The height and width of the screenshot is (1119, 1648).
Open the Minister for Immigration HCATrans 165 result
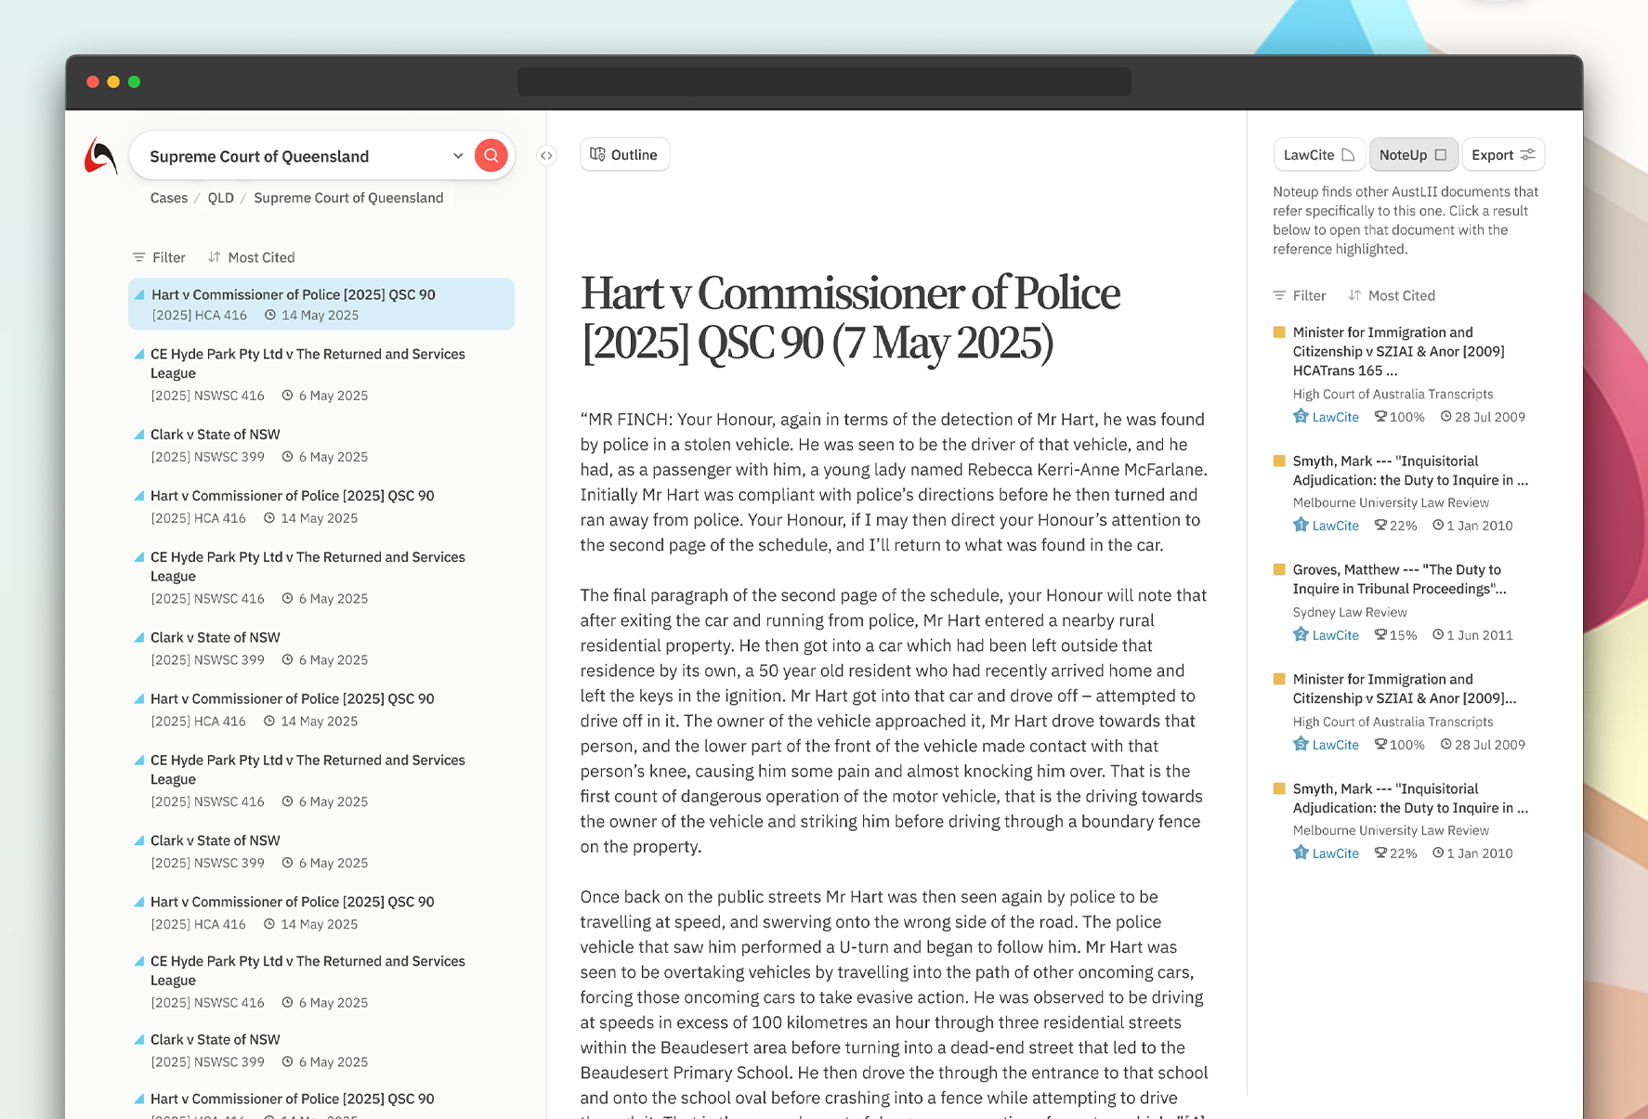click(x=1398, y=351)
